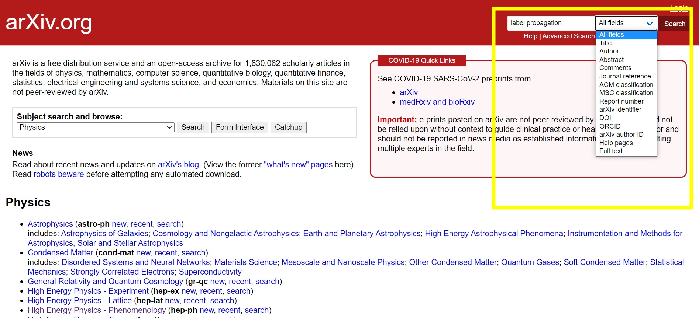This screenshot has width=699, height=318.
Task: Select 'Abstract' search field option
Action: (x=626, y=60)
